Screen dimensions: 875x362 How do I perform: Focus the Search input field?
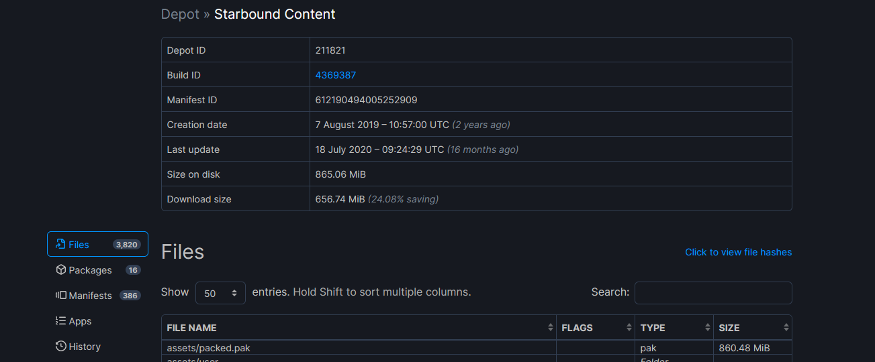pos(713,293)
